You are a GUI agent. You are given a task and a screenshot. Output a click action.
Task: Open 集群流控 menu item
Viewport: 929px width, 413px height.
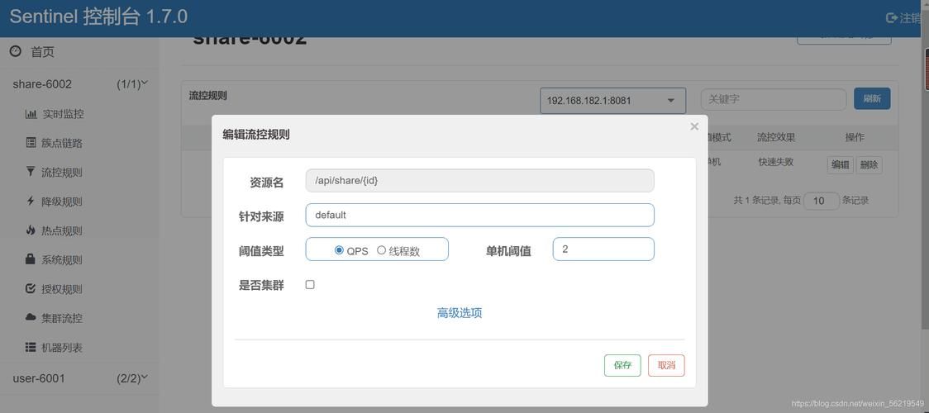coord(62,318)
